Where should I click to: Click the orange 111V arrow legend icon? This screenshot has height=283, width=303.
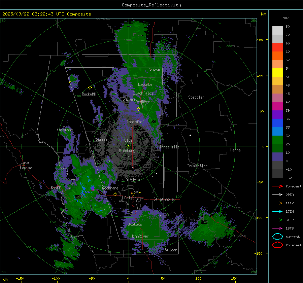point(277,203)
